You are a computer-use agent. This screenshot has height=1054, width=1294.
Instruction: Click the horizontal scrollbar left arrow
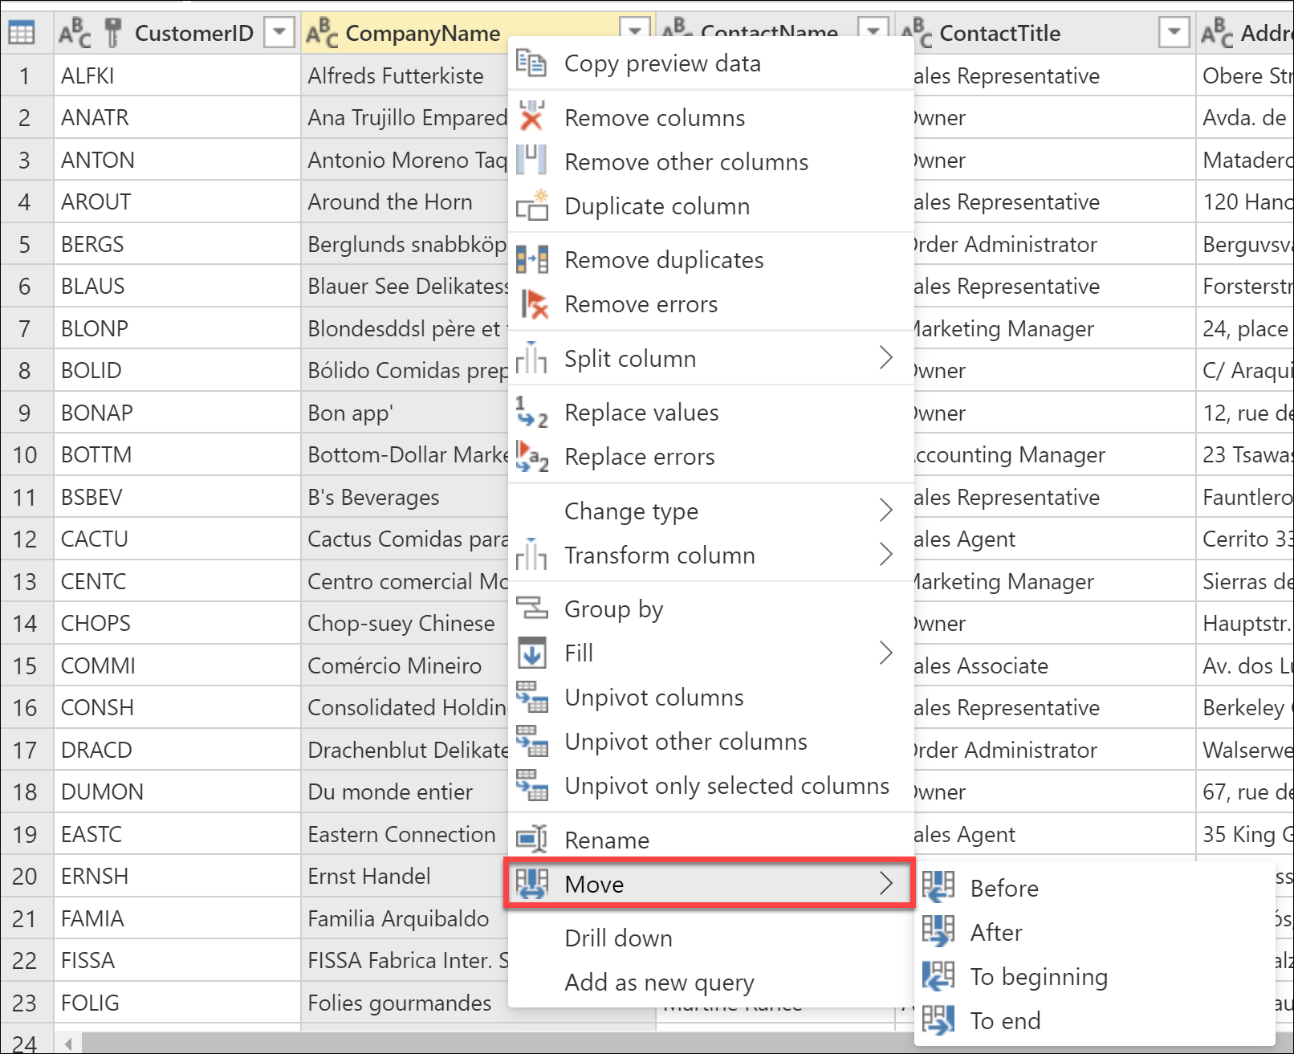pyautogui.click(x=68, y=1044)
